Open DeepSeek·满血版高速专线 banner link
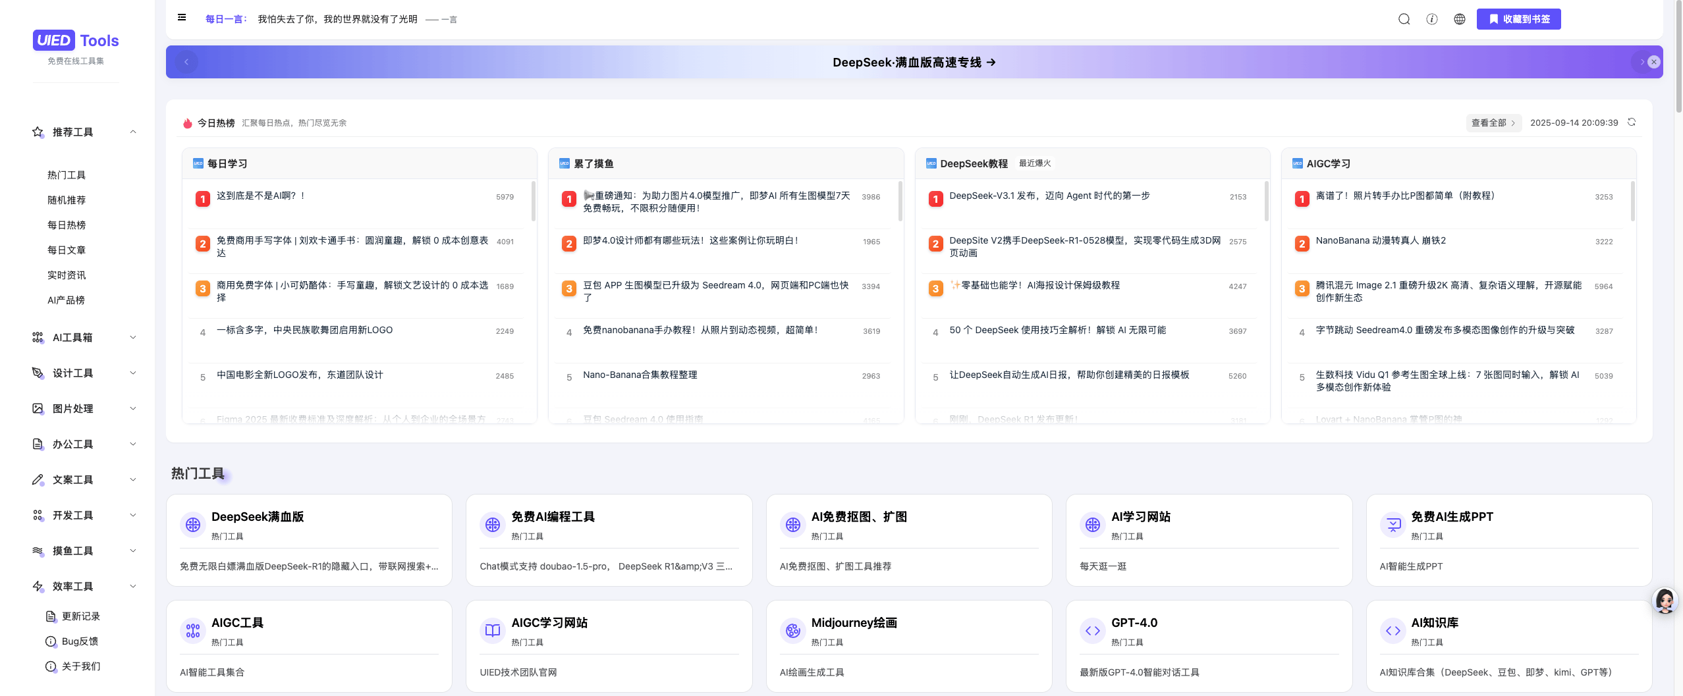The height and width of the screenshot is (696, 1683). pyautogui.click(x=914, y=62)
